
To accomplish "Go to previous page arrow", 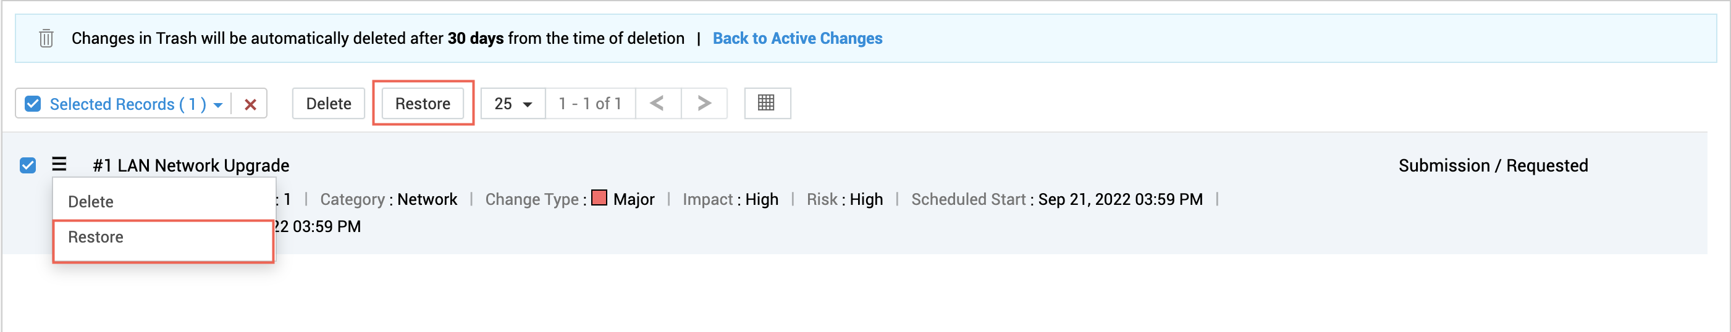I will pyautogui.click(x=657, y=103).
